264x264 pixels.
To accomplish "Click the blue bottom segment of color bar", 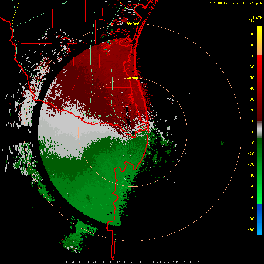I will tap(259, 219).
